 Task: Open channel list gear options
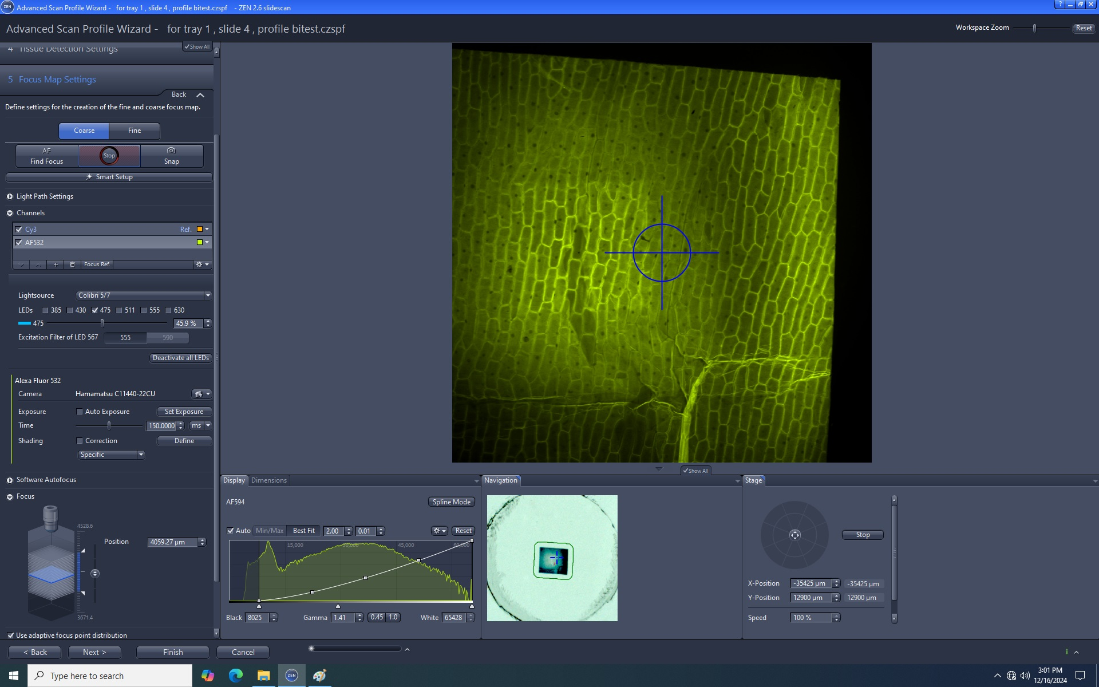(202, 264)
